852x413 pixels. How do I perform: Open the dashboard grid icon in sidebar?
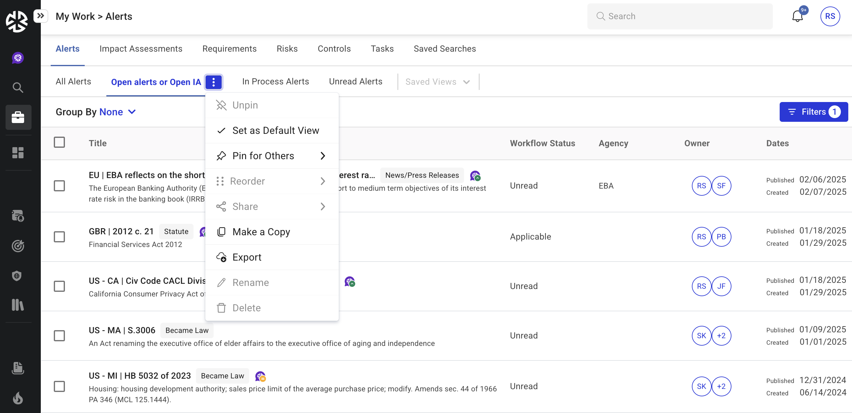(18, 153)
